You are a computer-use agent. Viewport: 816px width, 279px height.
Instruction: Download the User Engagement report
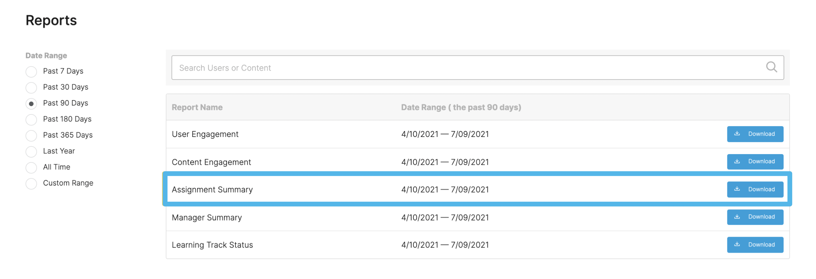tap(755, 134)
